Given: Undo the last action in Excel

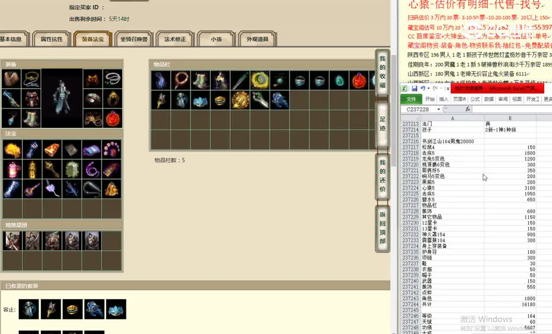Looking at the screenshot, I should click(x=422, y=89).
